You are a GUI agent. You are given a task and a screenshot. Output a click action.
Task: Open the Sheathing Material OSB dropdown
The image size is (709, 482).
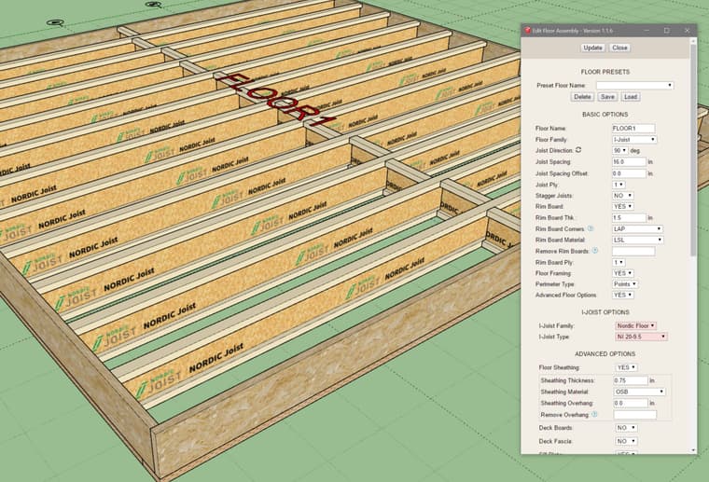click(638, 392)
